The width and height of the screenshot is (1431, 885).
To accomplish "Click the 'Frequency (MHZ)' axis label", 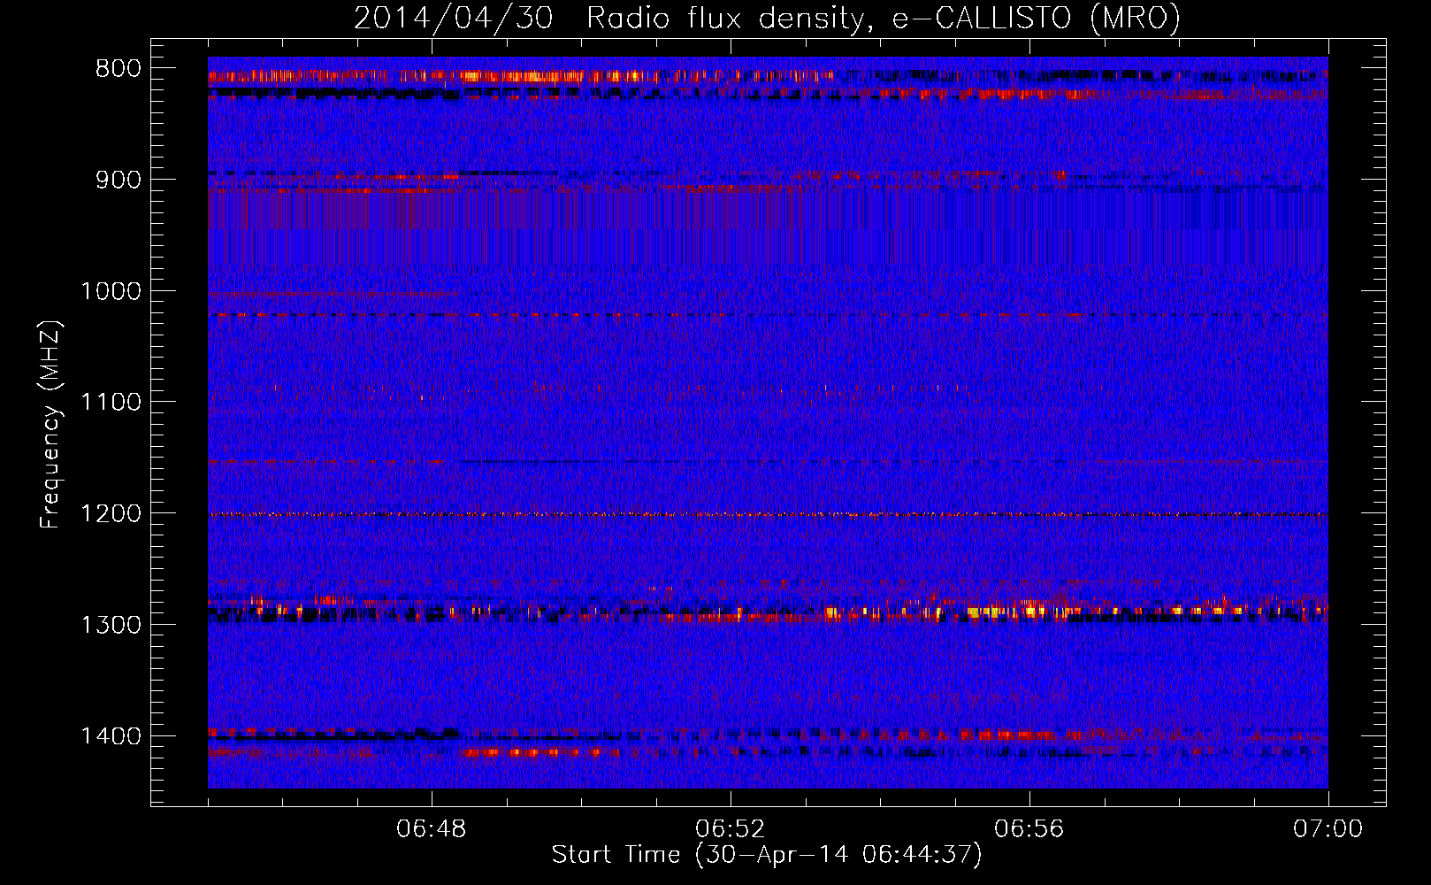I will (x=50, y=424).
